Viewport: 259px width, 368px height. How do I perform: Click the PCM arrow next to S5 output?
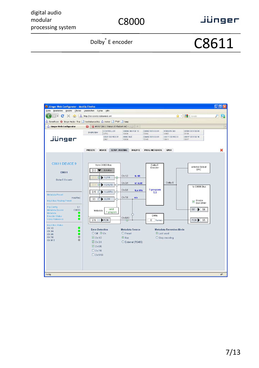click(198, 220)
